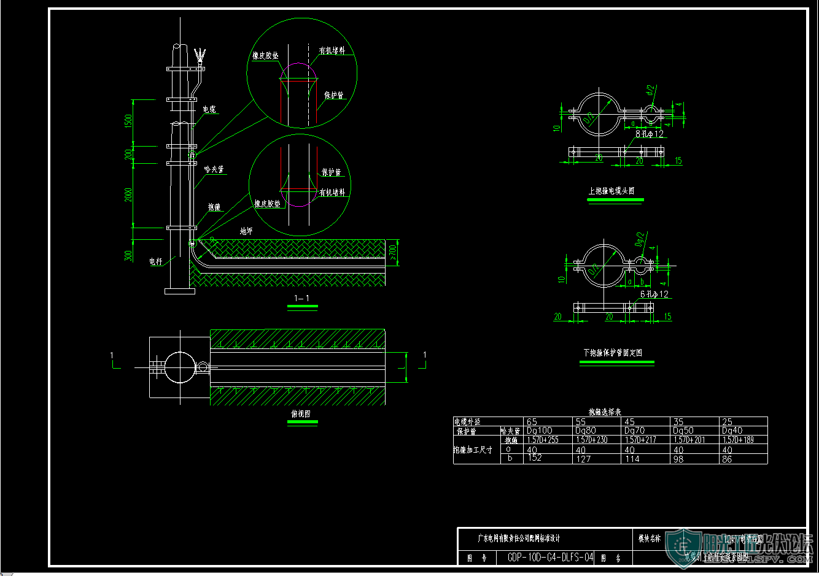
Task: Select the 2000 vertical dimension text
Action: point(128,195)
